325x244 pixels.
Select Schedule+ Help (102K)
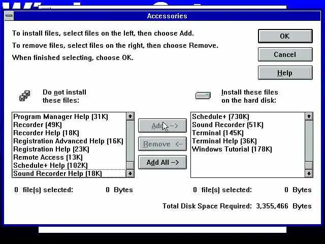point(69,165)
